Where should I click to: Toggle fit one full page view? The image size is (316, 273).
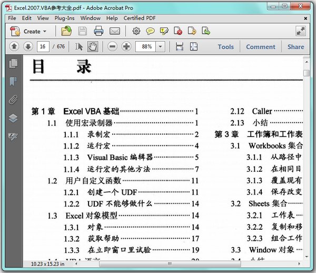point(194,47)
